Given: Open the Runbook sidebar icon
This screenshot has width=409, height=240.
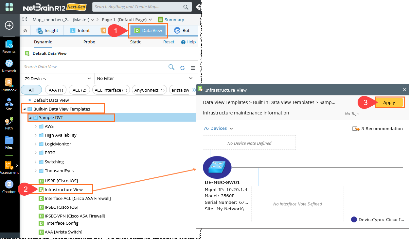Looking at the screenshot, I should (x=9, y=84).
